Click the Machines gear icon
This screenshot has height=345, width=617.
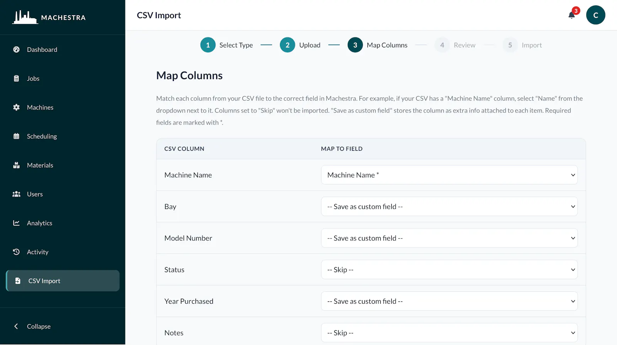pos(16,107)
